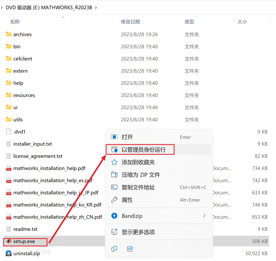Click 文件夹 type of the utils row
The image size is (276, 261).
click(192, 120)
